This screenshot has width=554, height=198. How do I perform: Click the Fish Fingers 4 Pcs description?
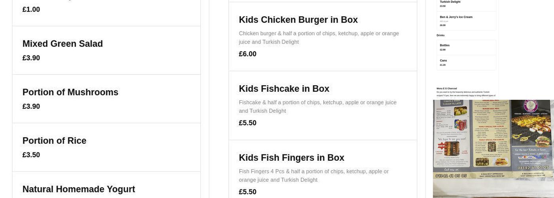(x=313, y=175)
